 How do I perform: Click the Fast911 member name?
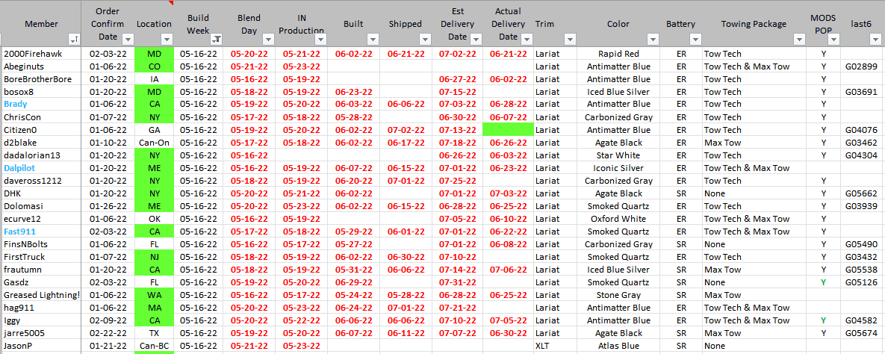coord(19,232)
